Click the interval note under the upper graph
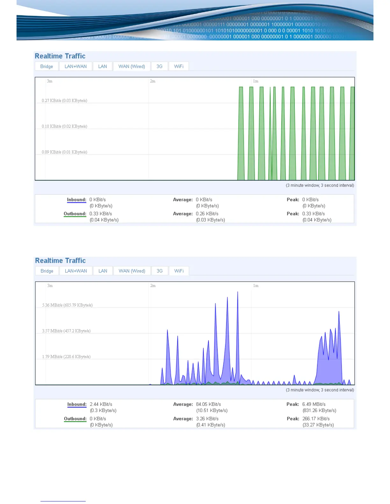 (x=320, y=185)
